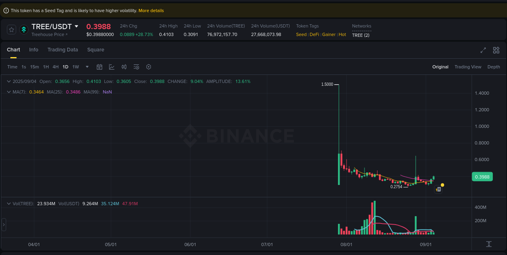The height and width of the screenshot is (255, 507).
Task: Collapse the OHLC info row via its chevron
Action: [x=8, y=81]
